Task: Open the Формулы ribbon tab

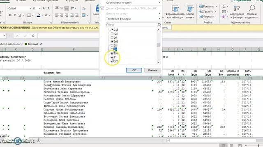Action: pos(72,1)
